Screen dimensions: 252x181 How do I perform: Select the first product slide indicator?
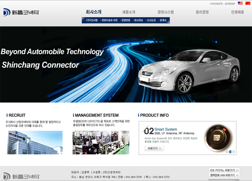(x=227, y=152)
